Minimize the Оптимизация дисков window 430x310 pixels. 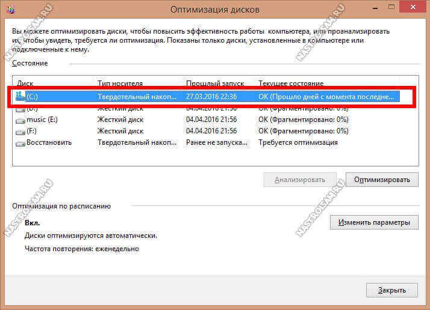[375, 8]
